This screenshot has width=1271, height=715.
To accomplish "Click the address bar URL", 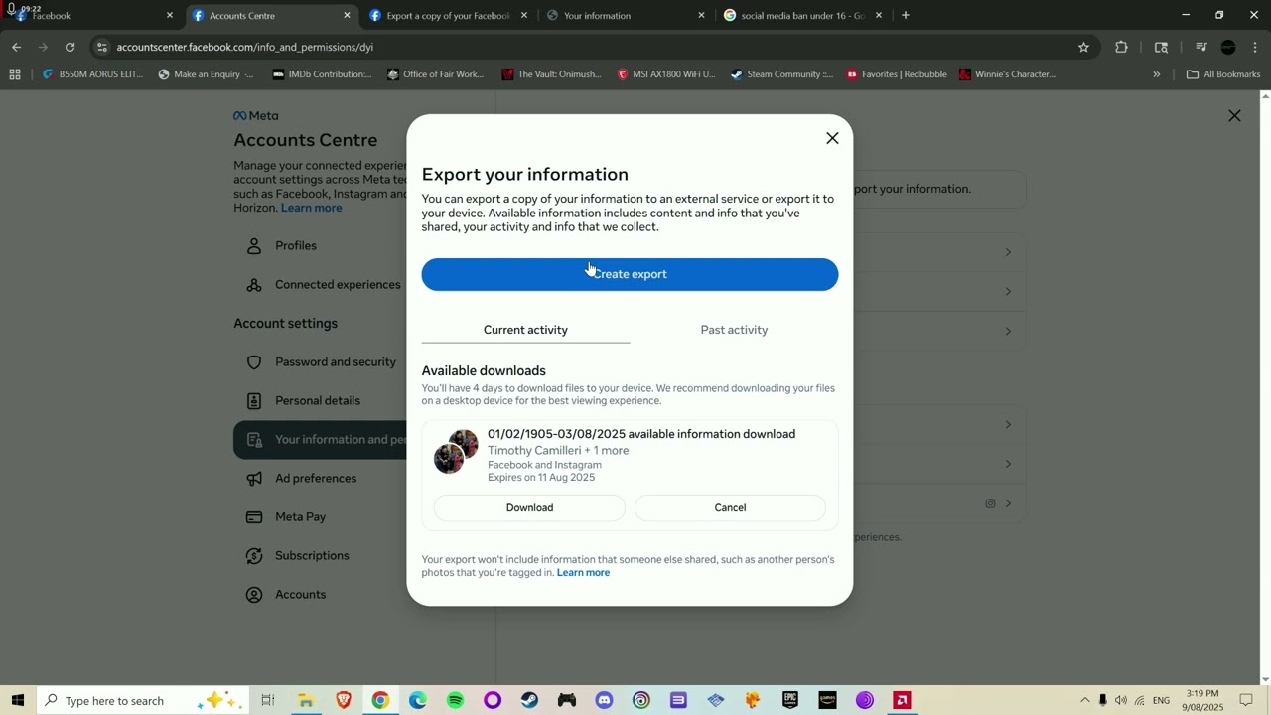I will (244, 47).
